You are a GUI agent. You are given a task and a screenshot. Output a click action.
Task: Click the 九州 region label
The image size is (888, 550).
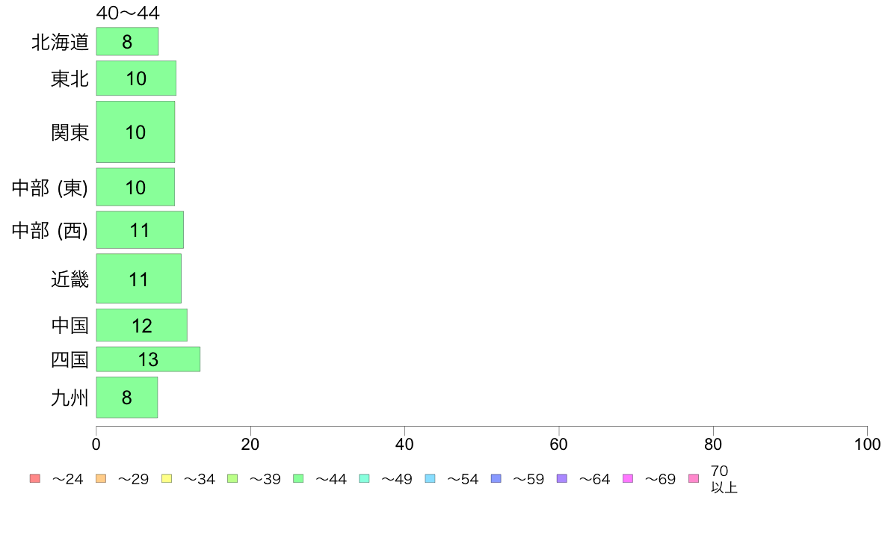[x=70, y=398]
